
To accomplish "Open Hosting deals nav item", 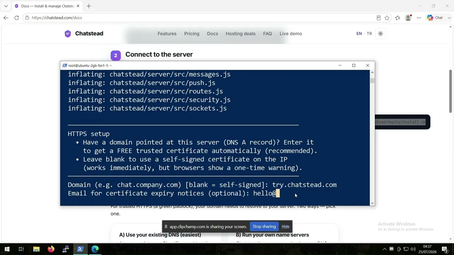I will 240,34.
